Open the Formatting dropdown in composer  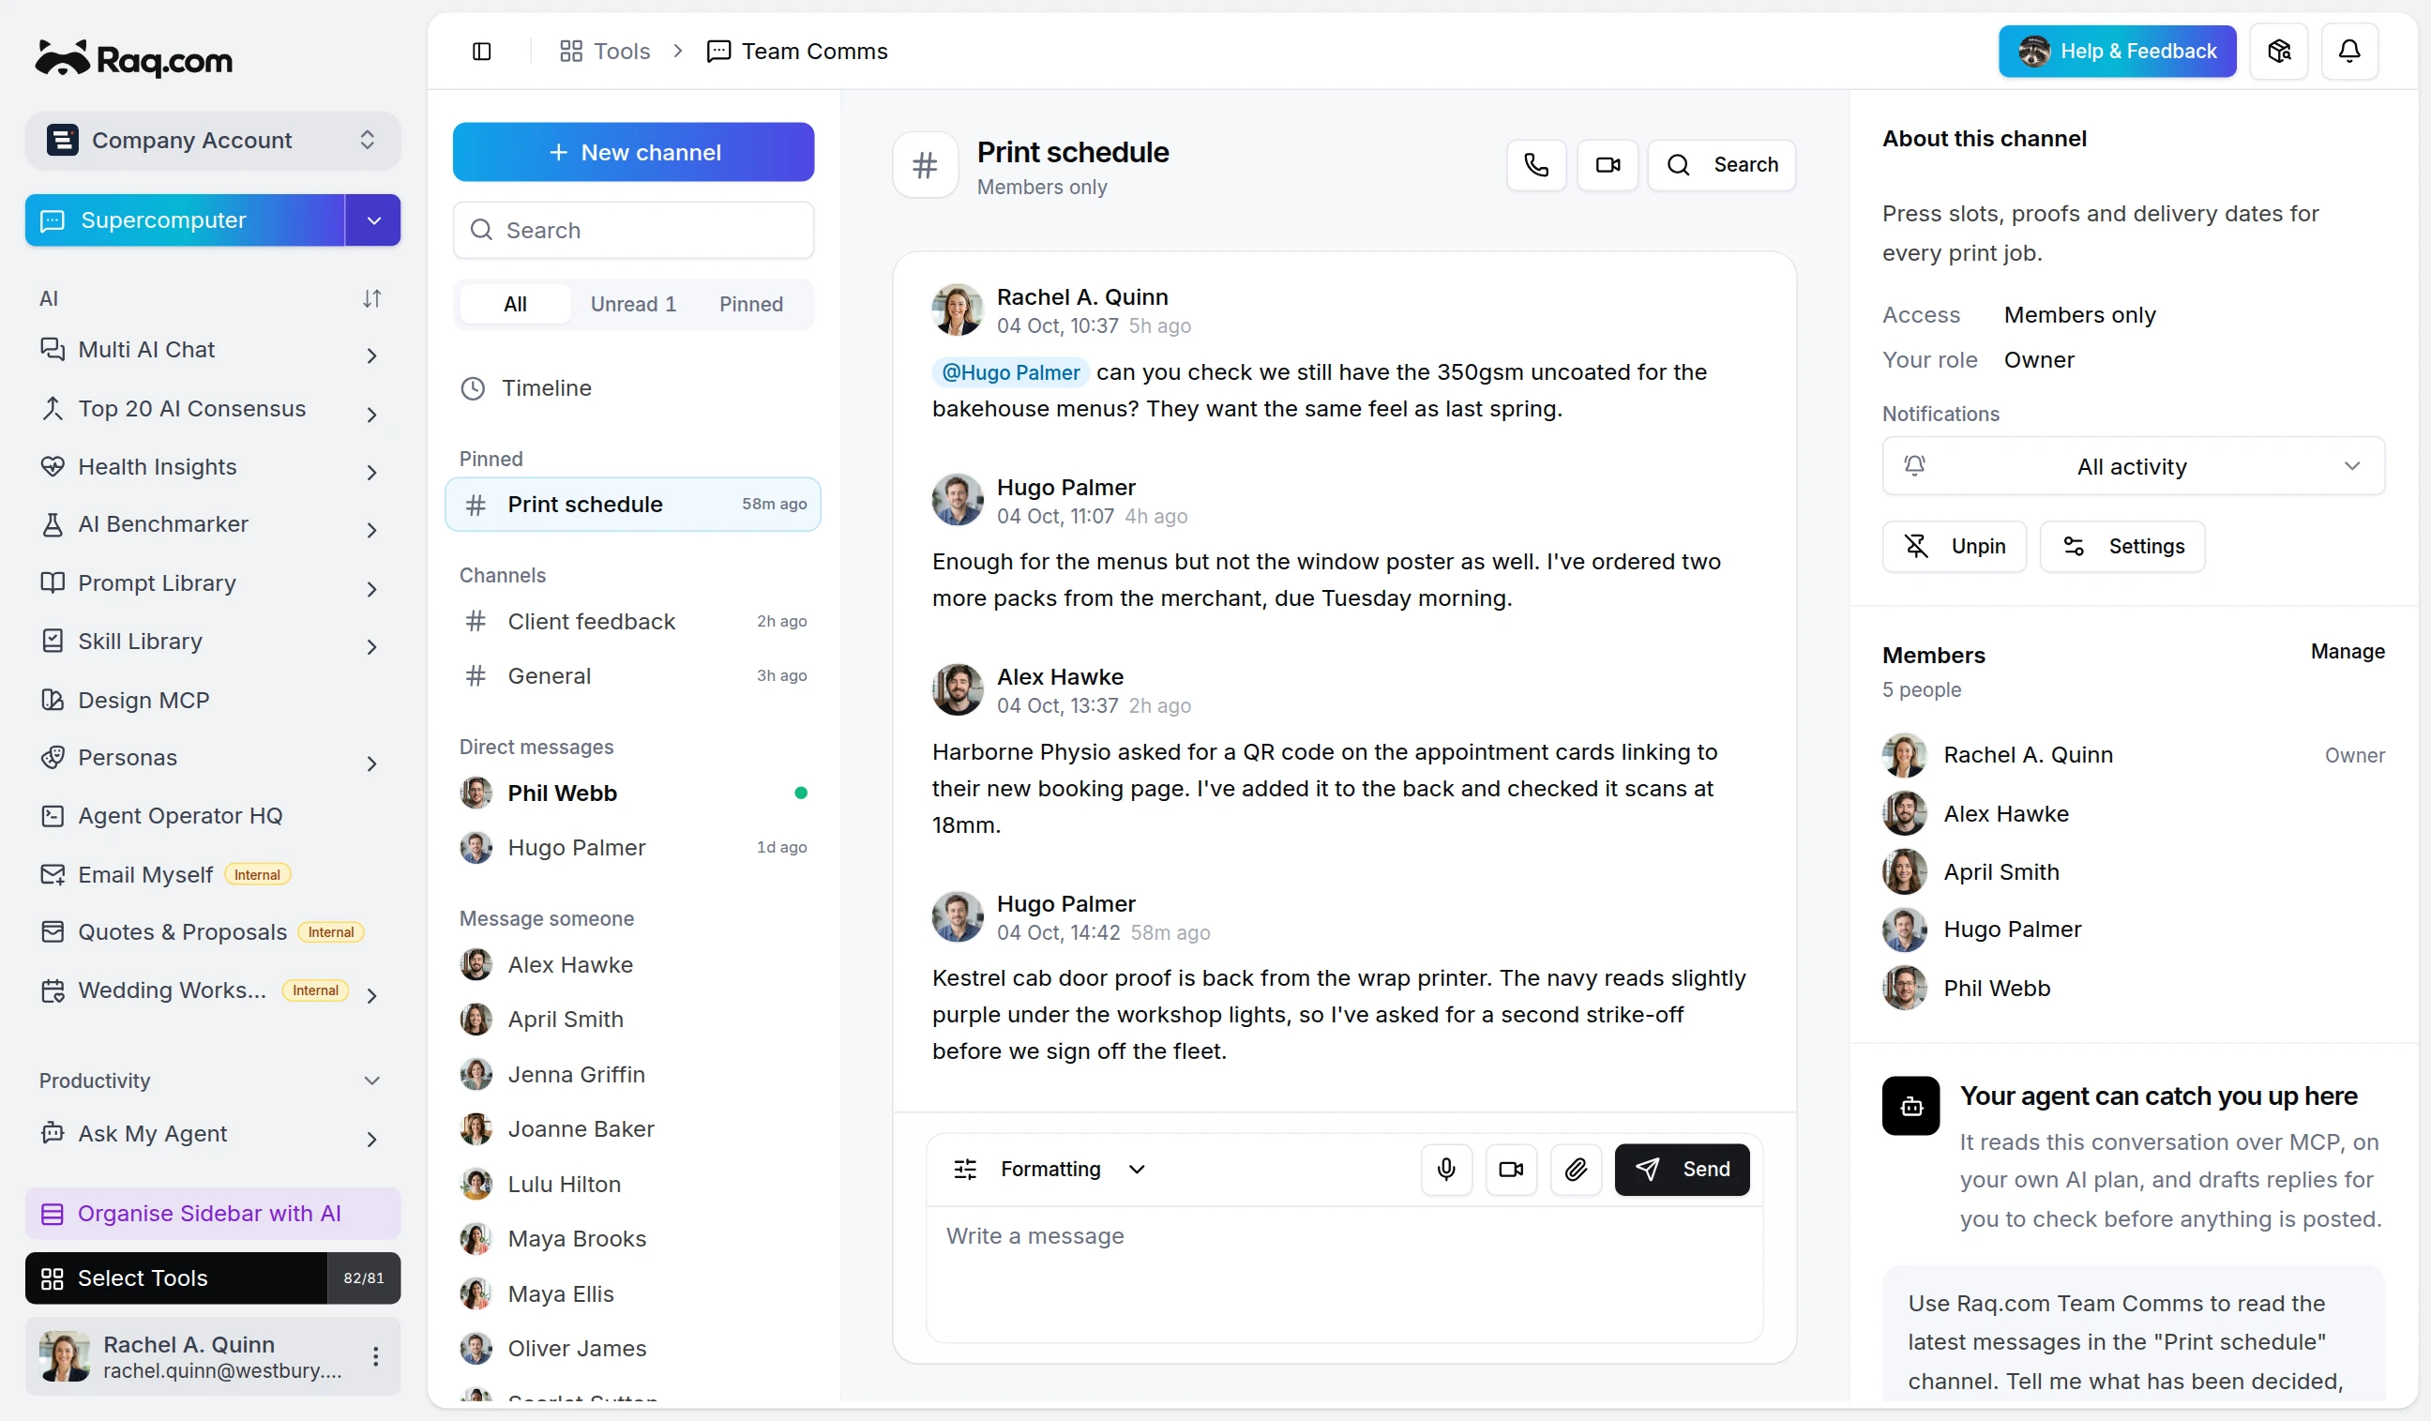pos(1049,1170)
